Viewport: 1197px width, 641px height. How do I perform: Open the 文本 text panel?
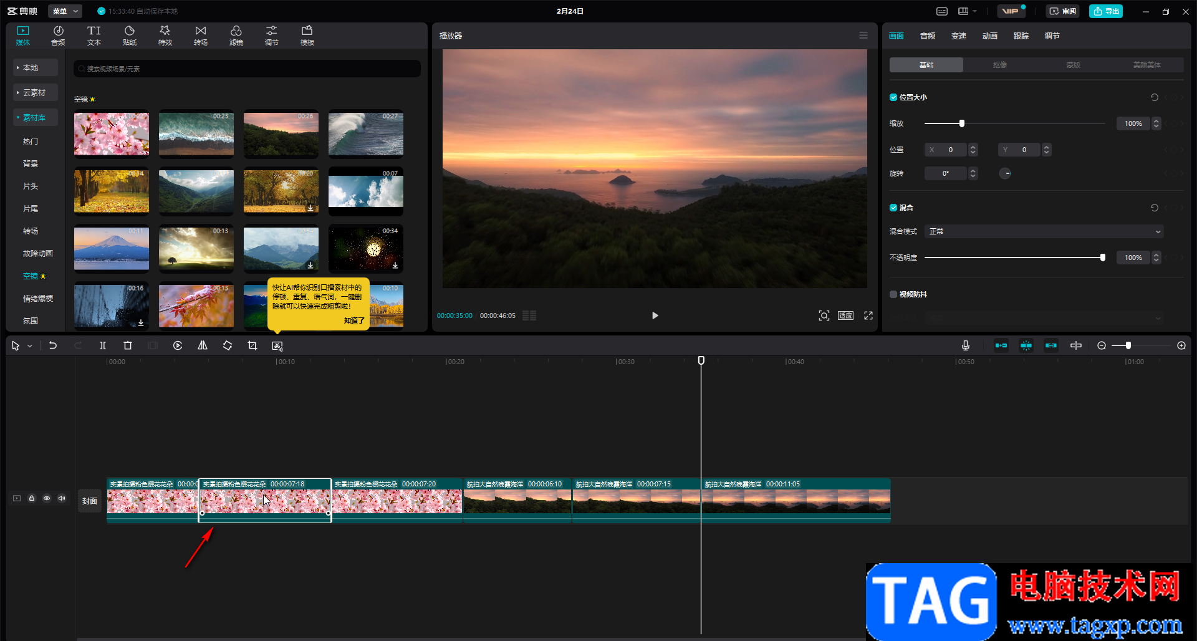(94, 36)
